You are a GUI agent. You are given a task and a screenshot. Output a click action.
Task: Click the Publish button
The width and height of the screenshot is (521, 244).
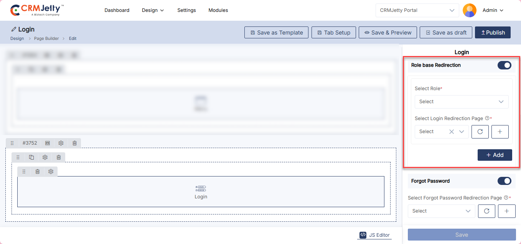tap(493, 33)
